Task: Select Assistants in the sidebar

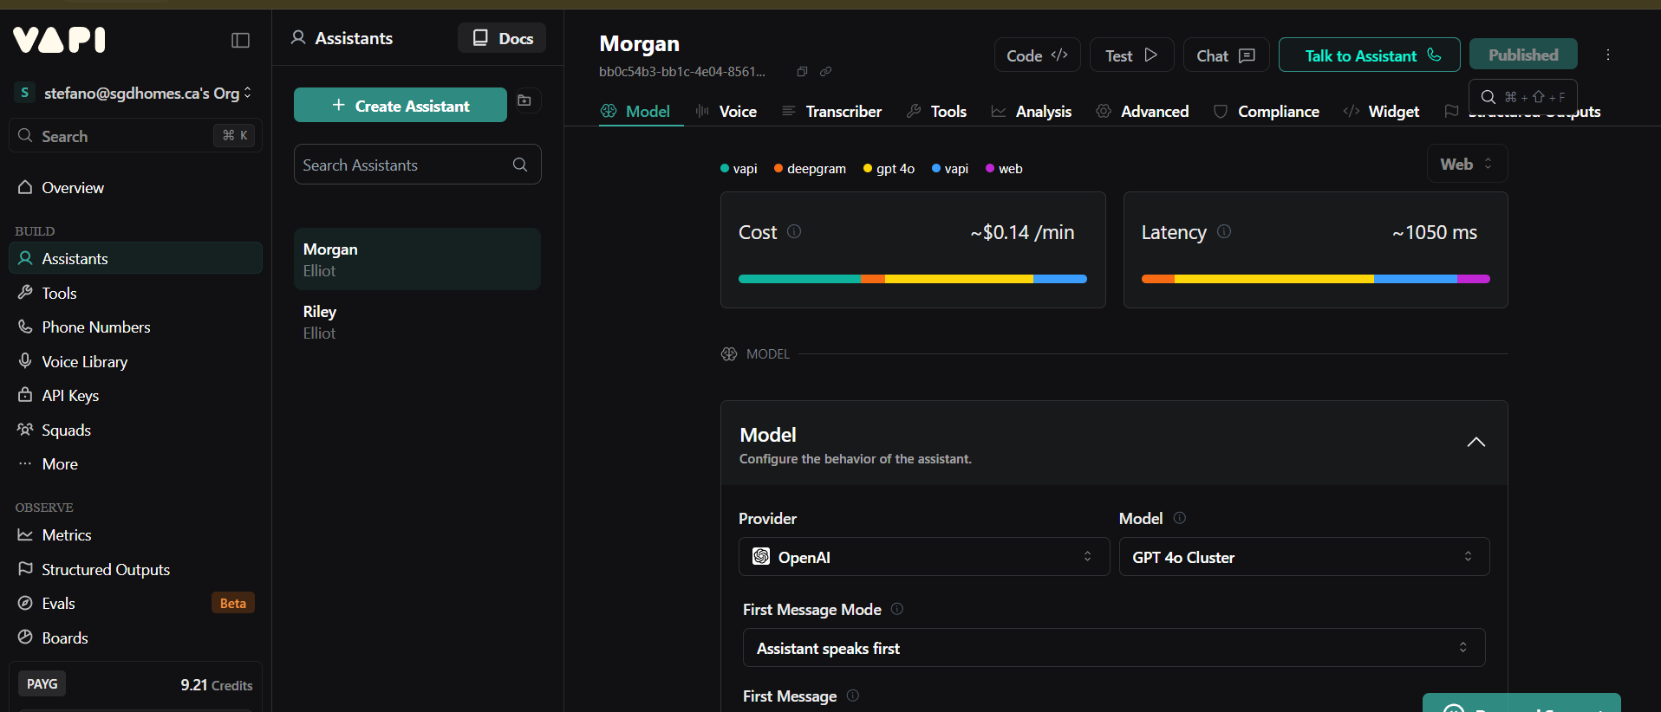Action: (x=135, y=258)
